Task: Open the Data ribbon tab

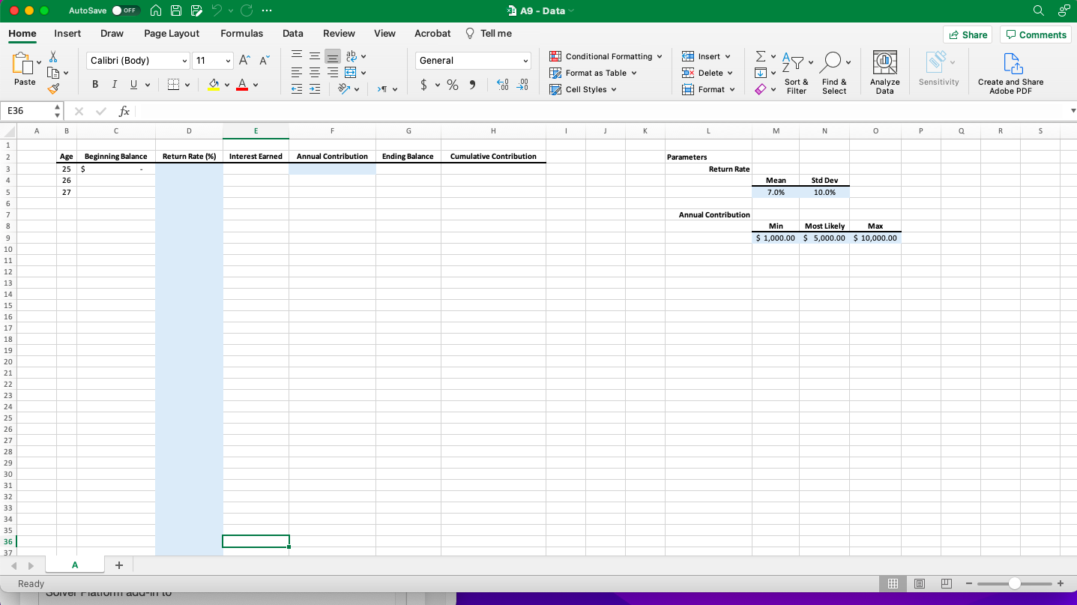Action: [x=292, y=33]
